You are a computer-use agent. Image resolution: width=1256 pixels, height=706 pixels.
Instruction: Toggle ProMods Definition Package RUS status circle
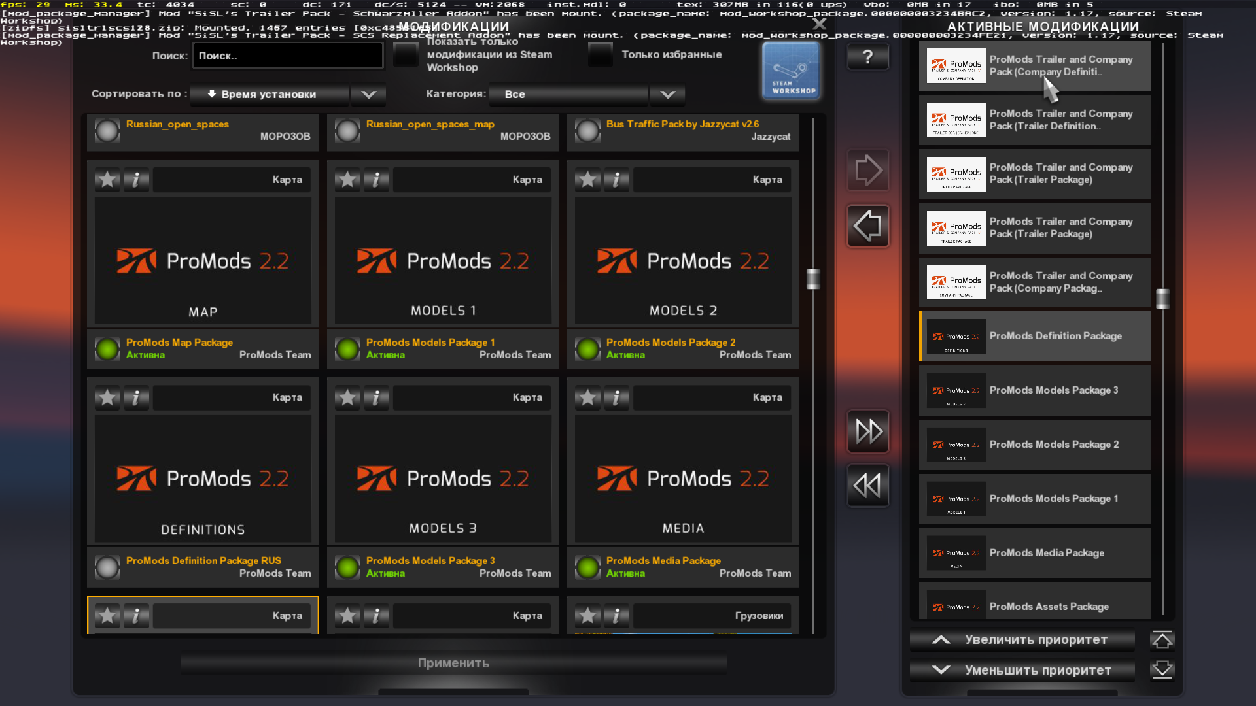click(x=107, y=567)
